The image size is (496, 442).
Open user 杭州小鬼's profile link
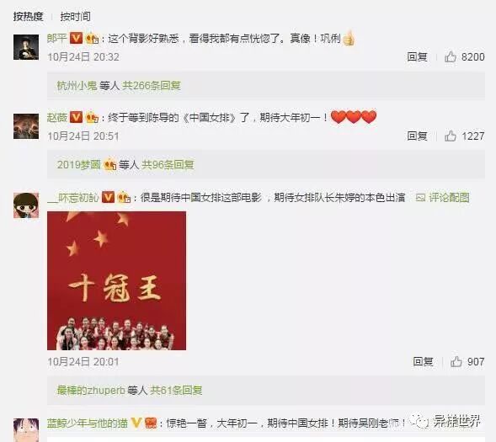[77, 85]
